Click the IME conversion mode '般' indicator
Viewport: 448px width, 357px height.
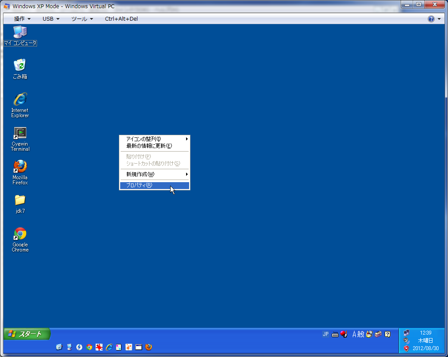pyautogui.click(x=361, y=334)
